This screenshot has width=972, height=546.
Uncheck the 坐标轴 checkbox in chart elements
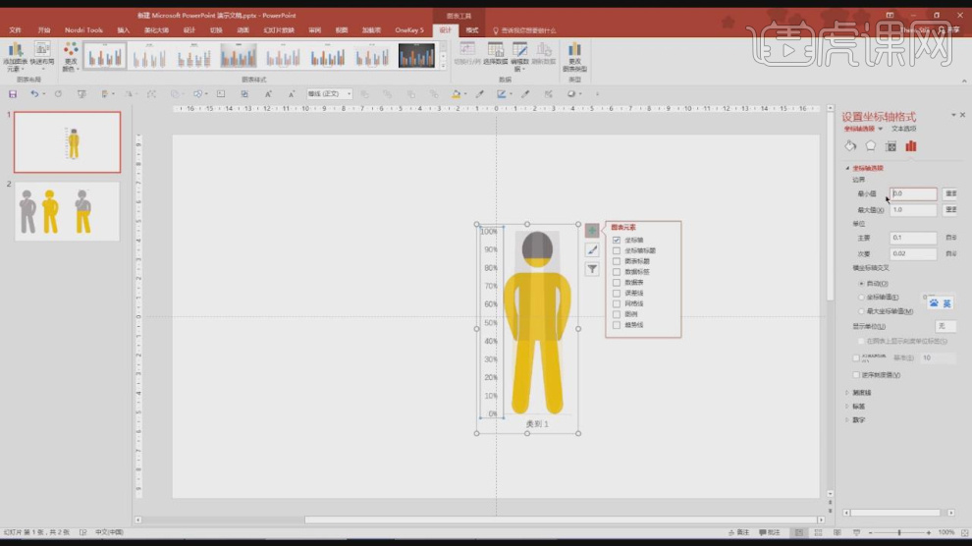(617, 240)
